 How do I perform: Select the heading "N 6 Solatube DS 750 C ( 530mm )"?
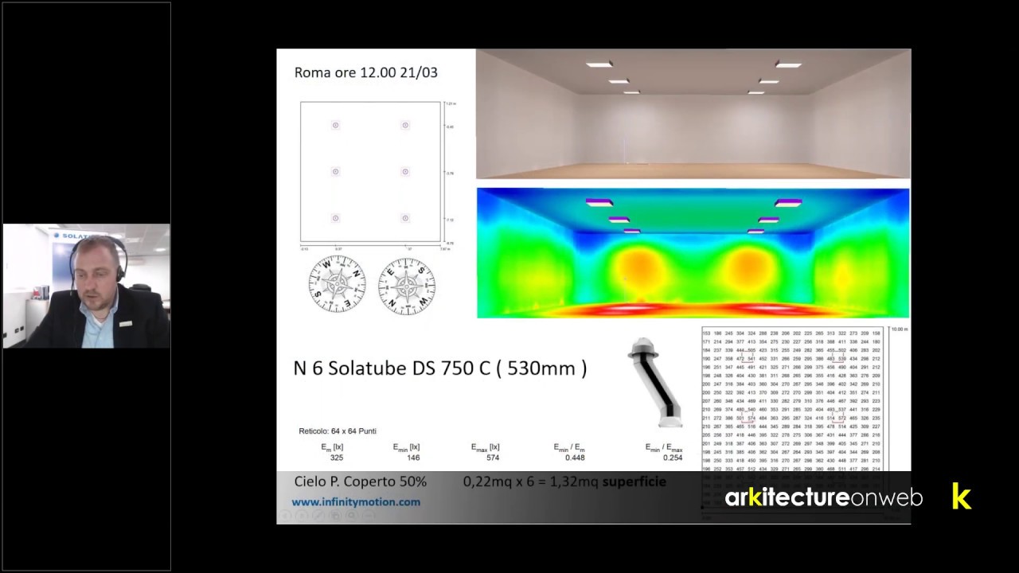pos(440,368)
